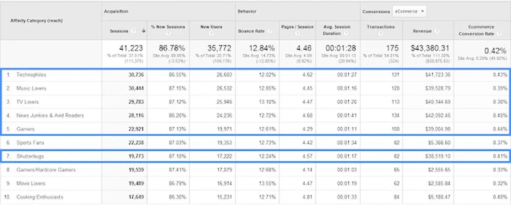Click Movie Lovers bounce rate 13.55%
Viewport: 511px width, 205px height.
[x=268, y=183]
